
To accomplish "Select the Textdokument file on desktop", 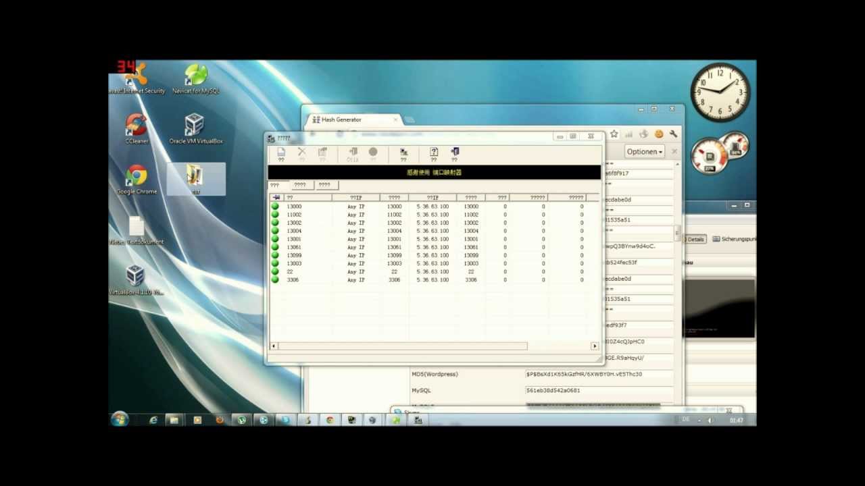I will [x=137, y=230].
